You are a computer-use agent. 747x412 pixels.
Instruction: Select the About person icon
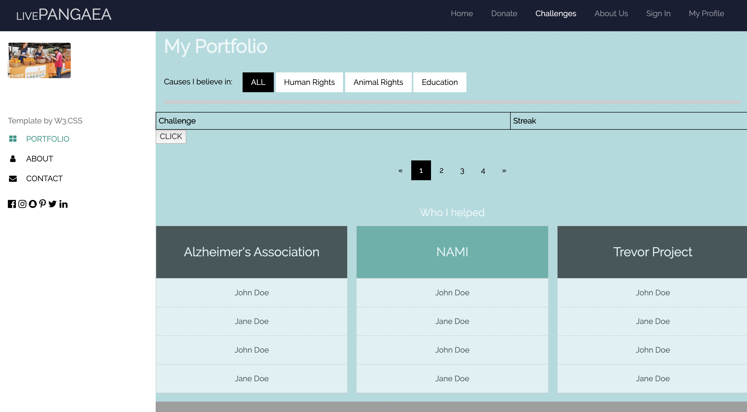point(13,159)
